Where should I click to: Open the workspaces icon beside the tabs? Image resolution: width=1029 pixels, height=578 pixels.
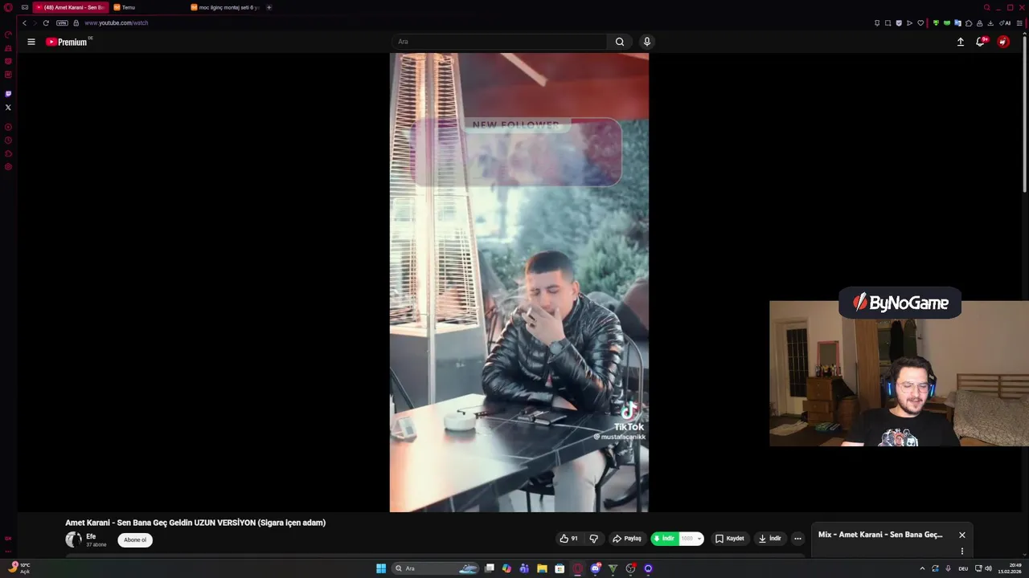[25, 7]
